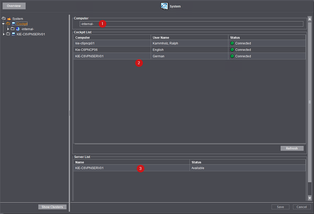Collapse the Cockpit tree node
Image resolution: width=314 pixels, height=214 pixels.
[4, 24]
